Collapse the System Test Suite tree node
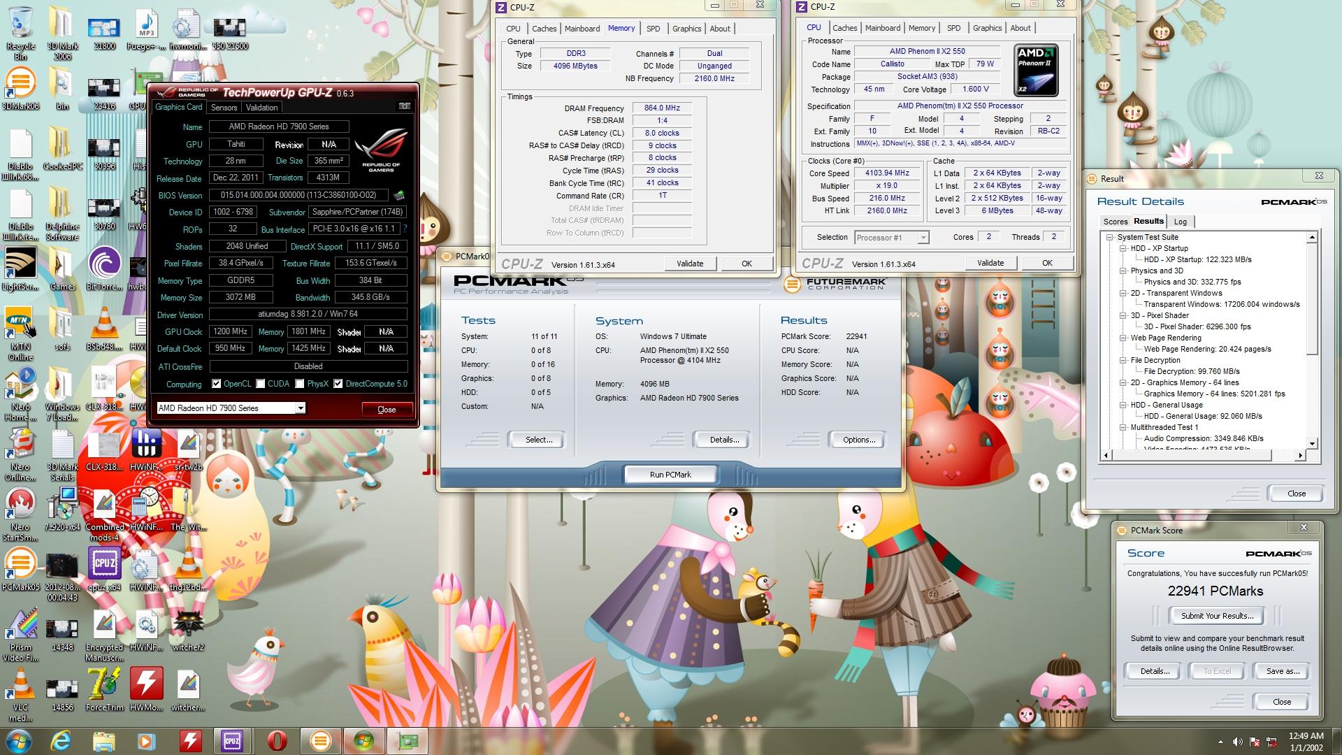The width and height of the screenshot is (1342, 755). pyautogui.click(x=1110, y=237)
